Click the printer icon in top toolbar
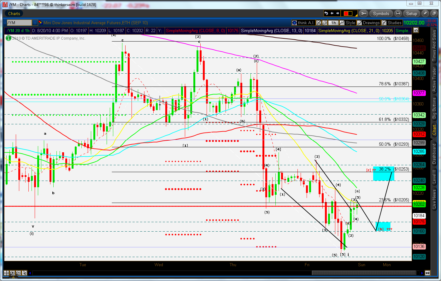Image resolution: width=441 pixels, height=281 pixels. pos(398,14)
